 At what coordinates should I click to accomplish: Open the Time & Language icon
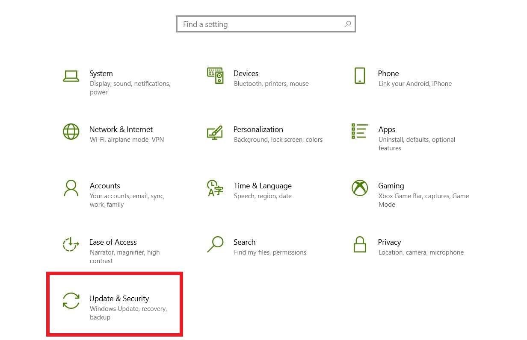pos(215,188)
